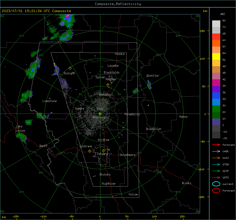Click the yellow diamond marker near RedDeer
Screen dimensions: 236x220
pos(108,85)
